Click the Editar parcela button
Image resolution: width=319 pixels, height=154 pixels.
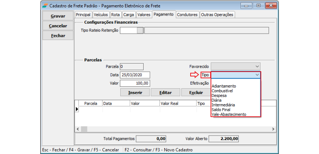pyautogui.click(x=166, y=92)
